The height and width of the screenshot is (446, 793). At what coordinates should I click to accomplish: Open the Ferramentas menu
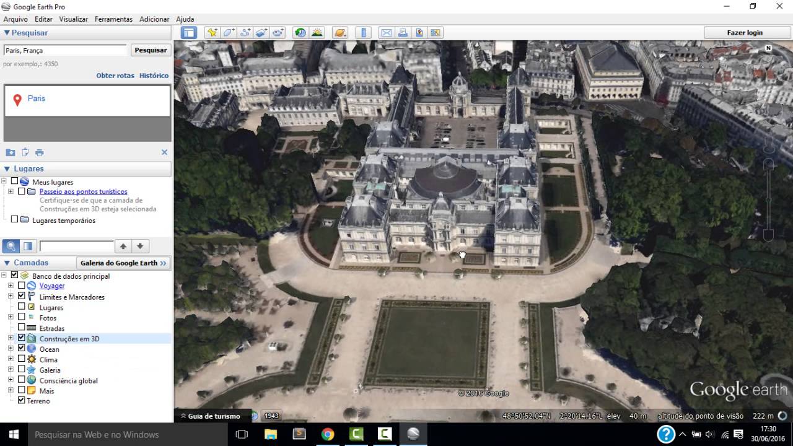(113, 19)
